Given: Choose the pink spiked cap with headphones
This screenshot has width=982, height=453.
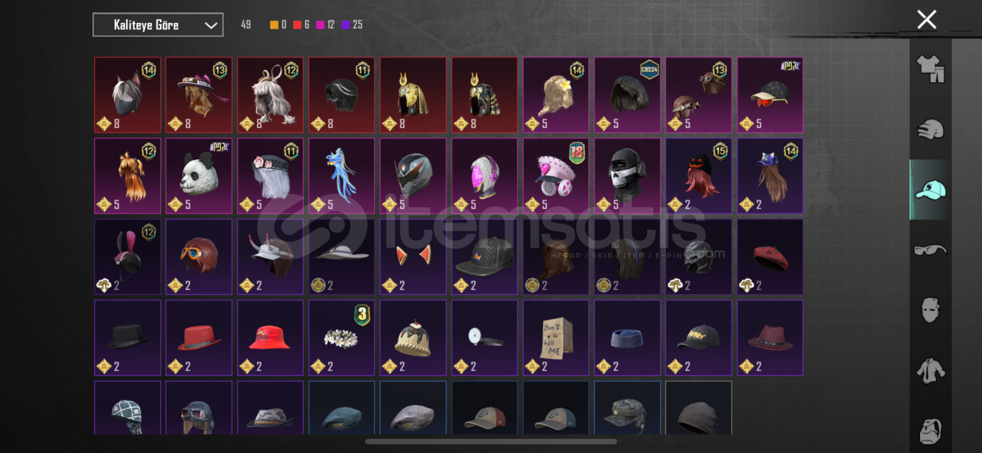Looking at the screenshot, I should [x=556, y=176].
